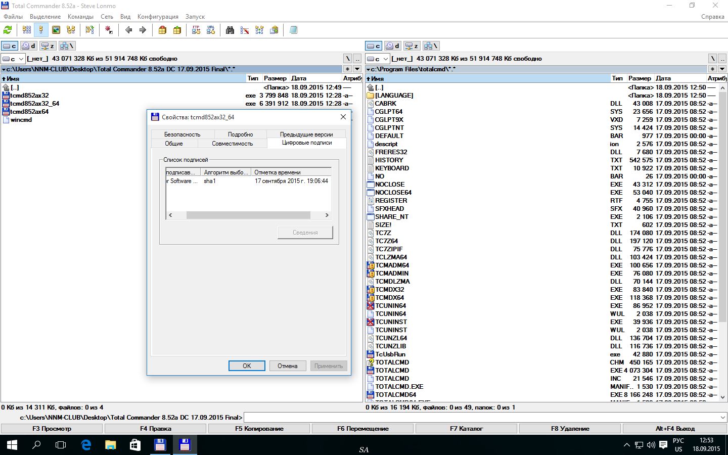Open network neighborhood in the right panel
The image size is (728, 455).
(431, 46)
